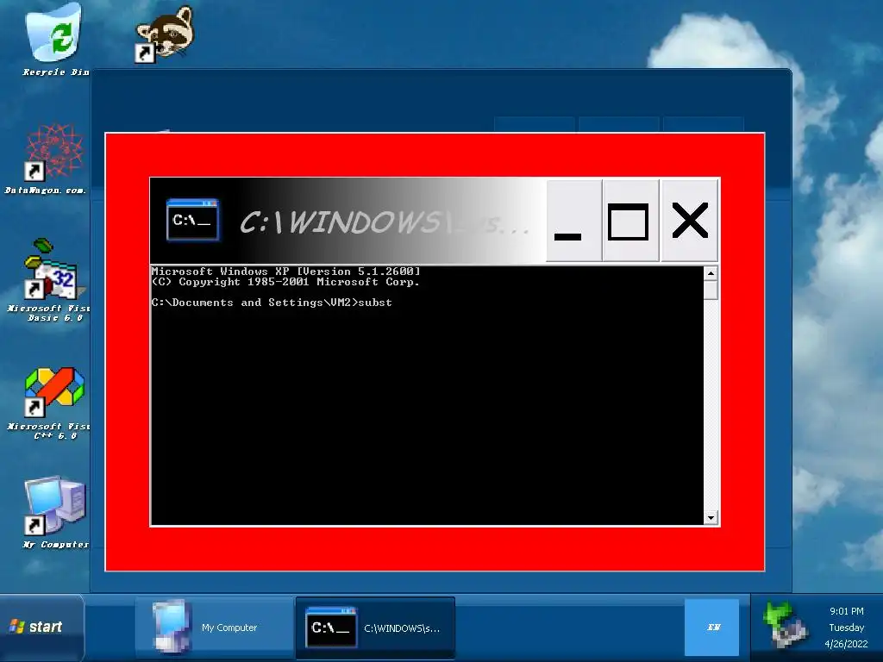The image size is (883, 662).
Task: Select the C:\WINDOWS\s... taskbar button
Action: tap(375, 628)
